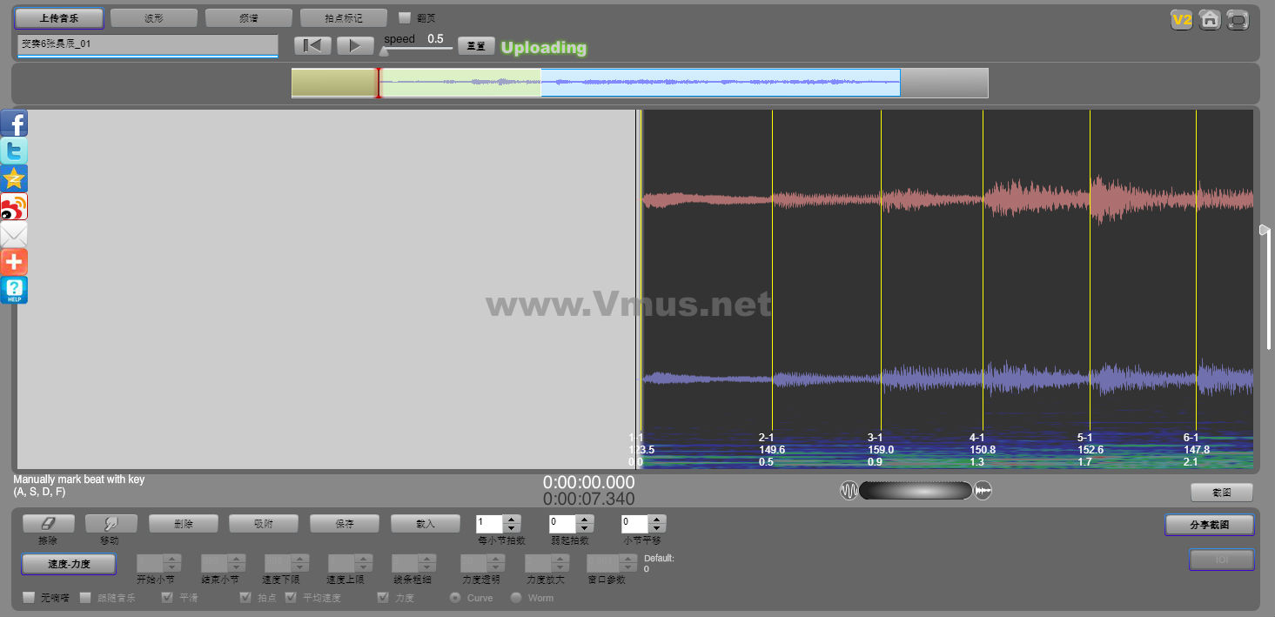This screenshot has height=617, width=1275.
Task: Click the speed slider handle
Action: click(x=384, y=50)
